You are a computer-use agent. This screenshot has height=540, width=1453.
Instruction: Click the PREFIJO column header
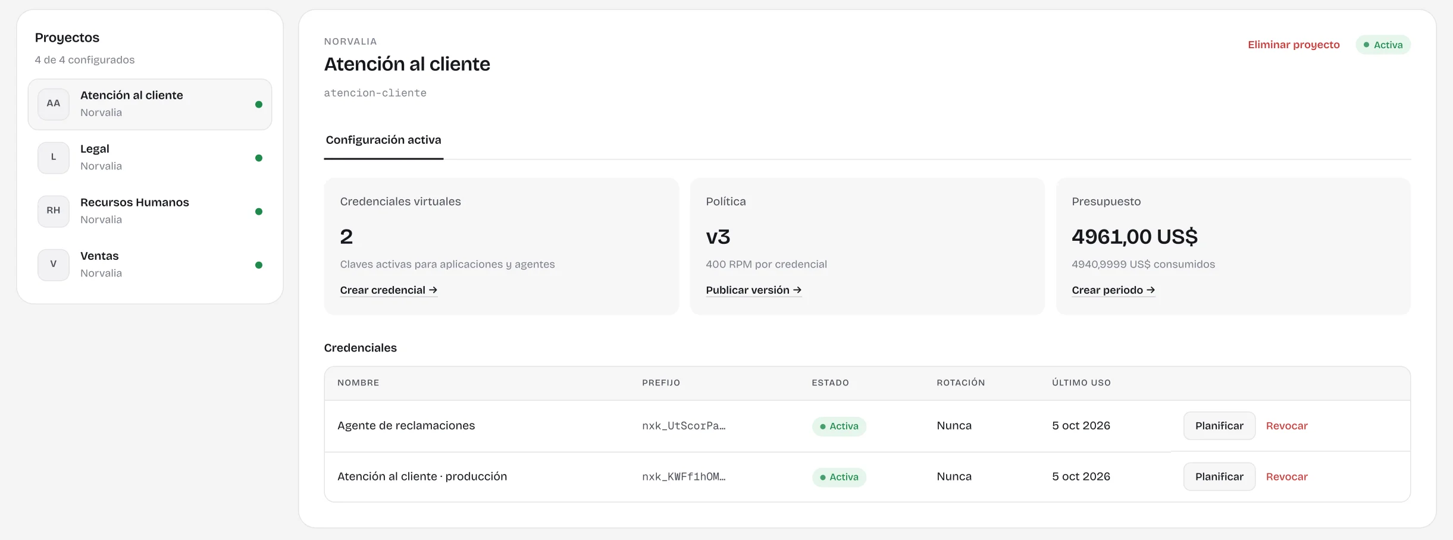[661, 383]
